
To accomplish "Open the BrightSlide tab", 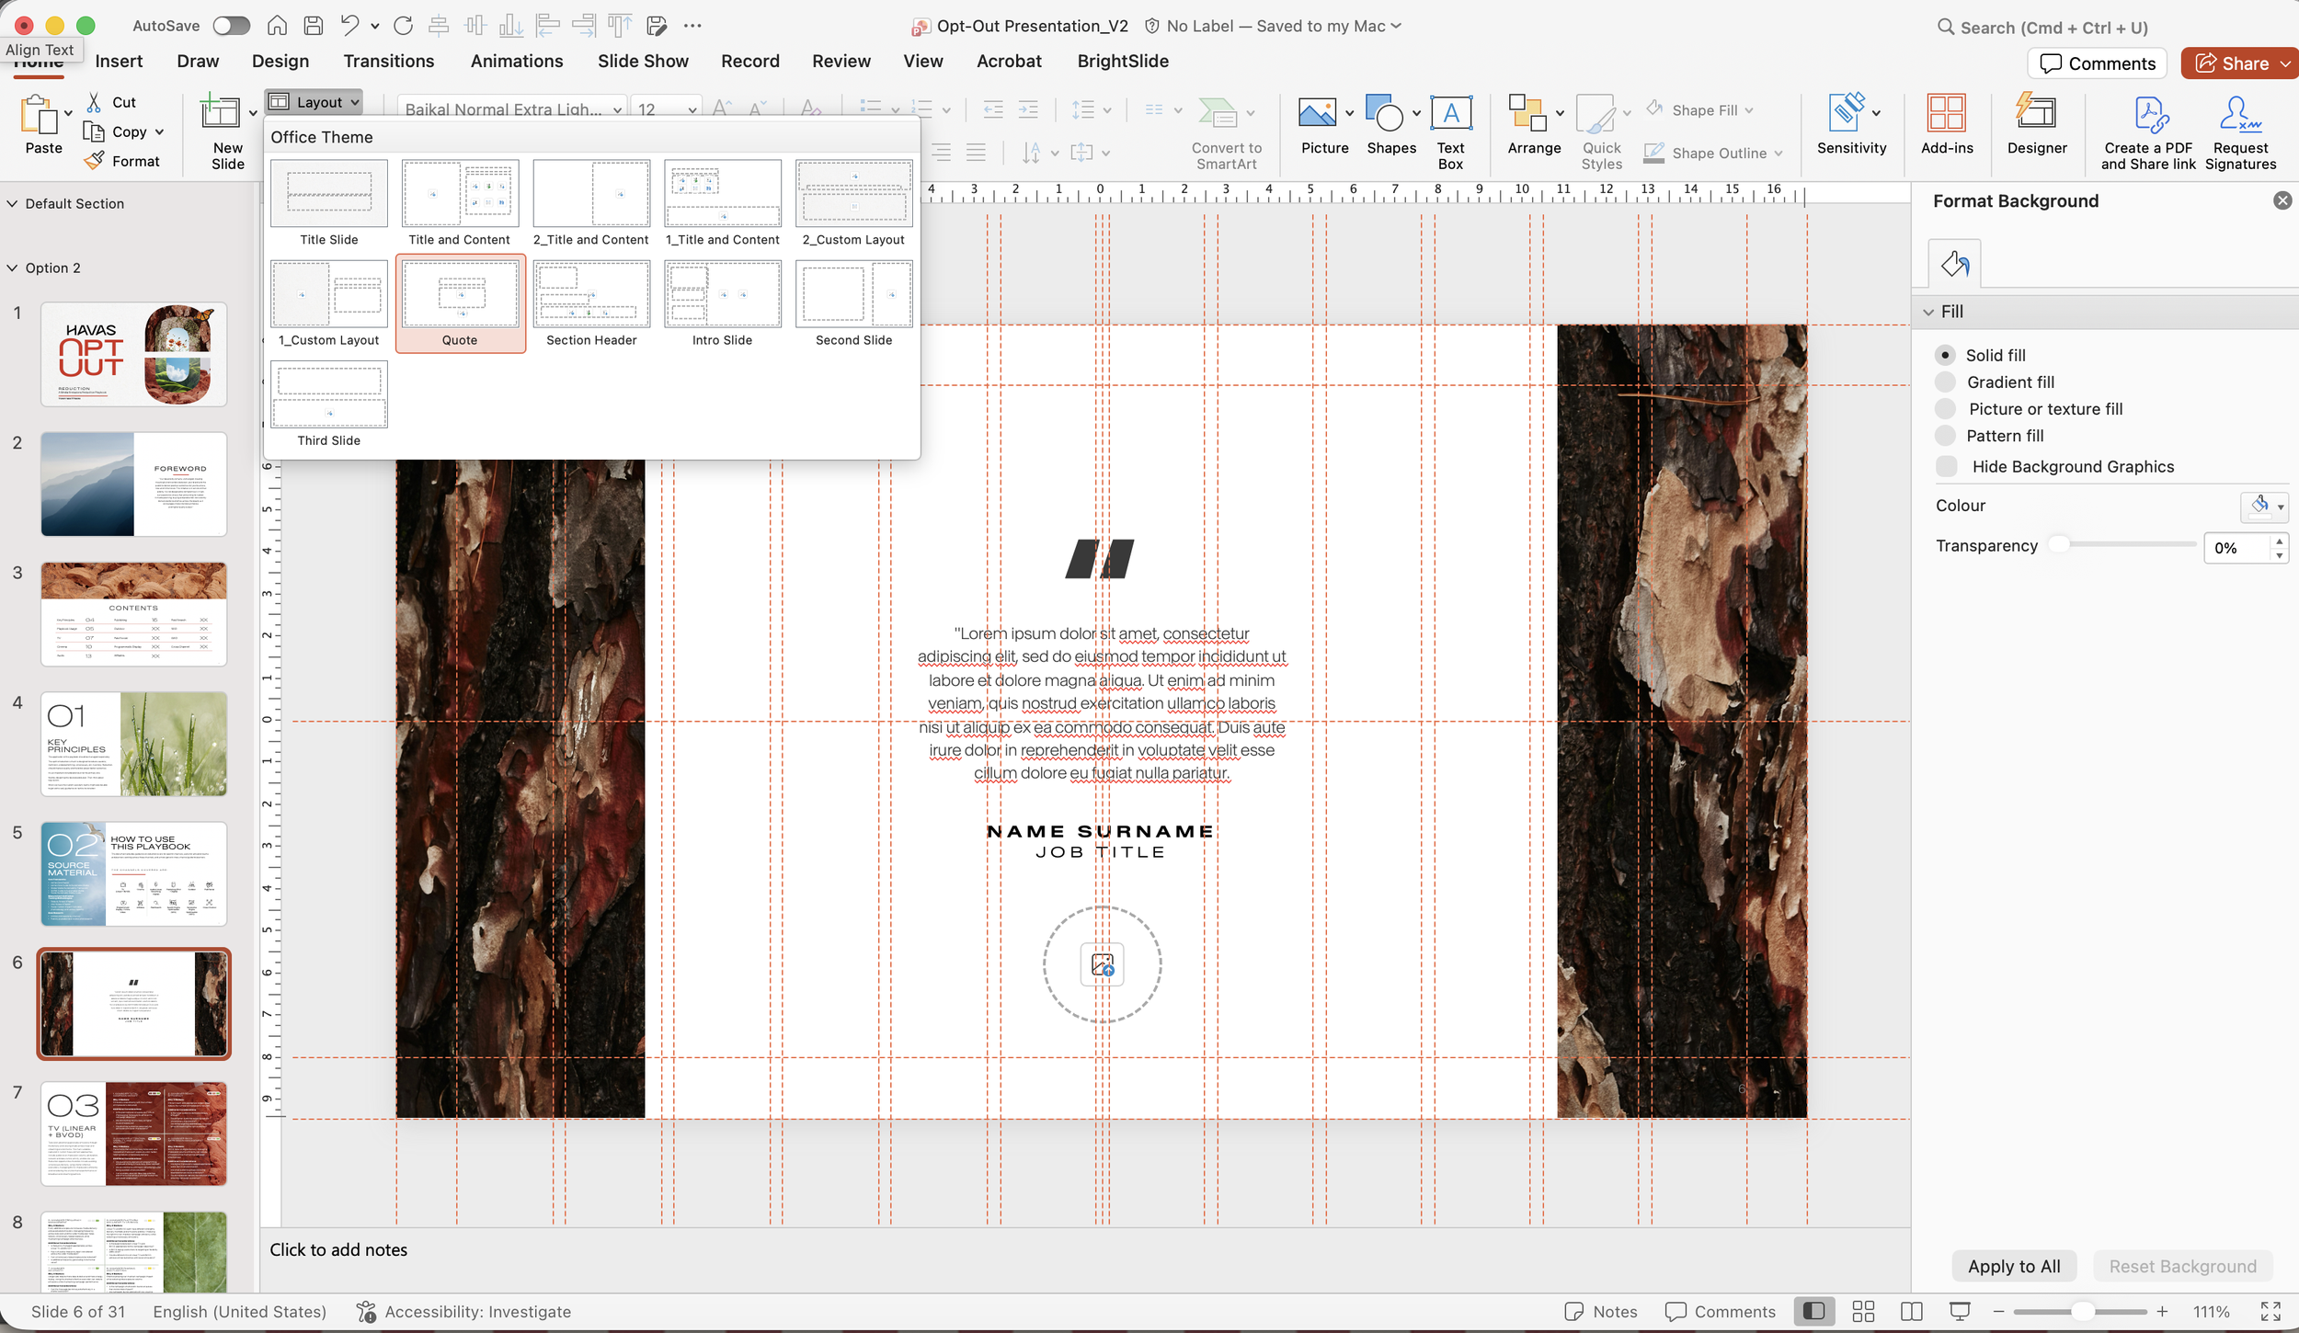I will pos(1123,61).
